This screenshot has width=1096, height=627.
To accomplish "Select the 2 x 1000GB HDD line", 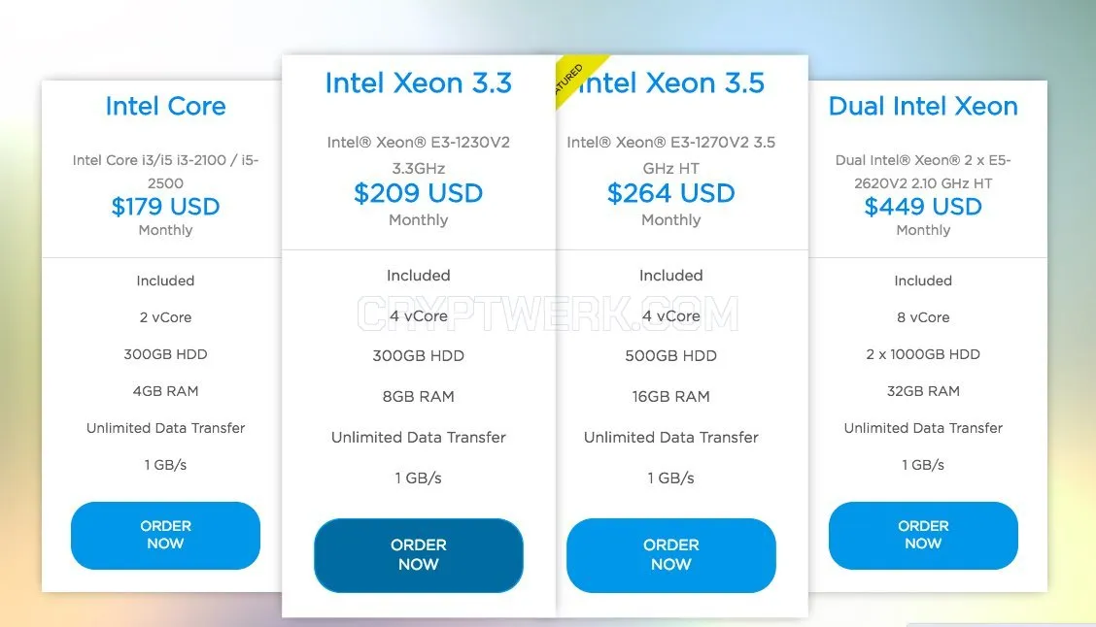I will point(923,354).
